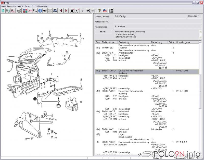Click the description box scroll down arrow
Image resolution: width=204 pixels, height=160 pixels.
(x=200, y=37)
